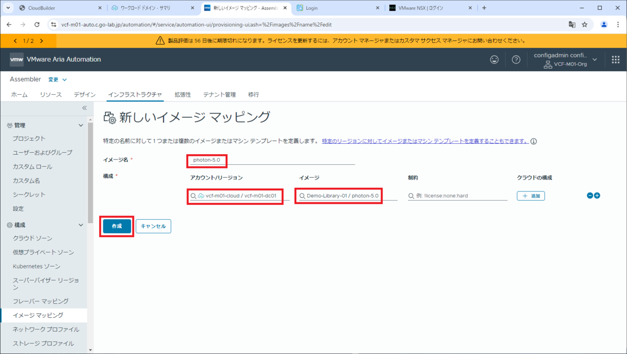Remove the configuration row with the minus icon

click(x=590, y=196)
